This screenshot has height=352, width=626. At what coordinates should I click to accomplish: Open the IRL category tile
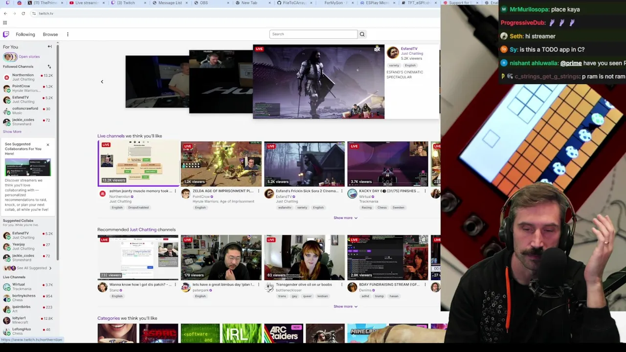pos(242,333)
